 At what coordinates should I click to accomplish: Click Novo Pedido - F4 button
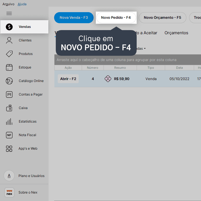(116, 18)
